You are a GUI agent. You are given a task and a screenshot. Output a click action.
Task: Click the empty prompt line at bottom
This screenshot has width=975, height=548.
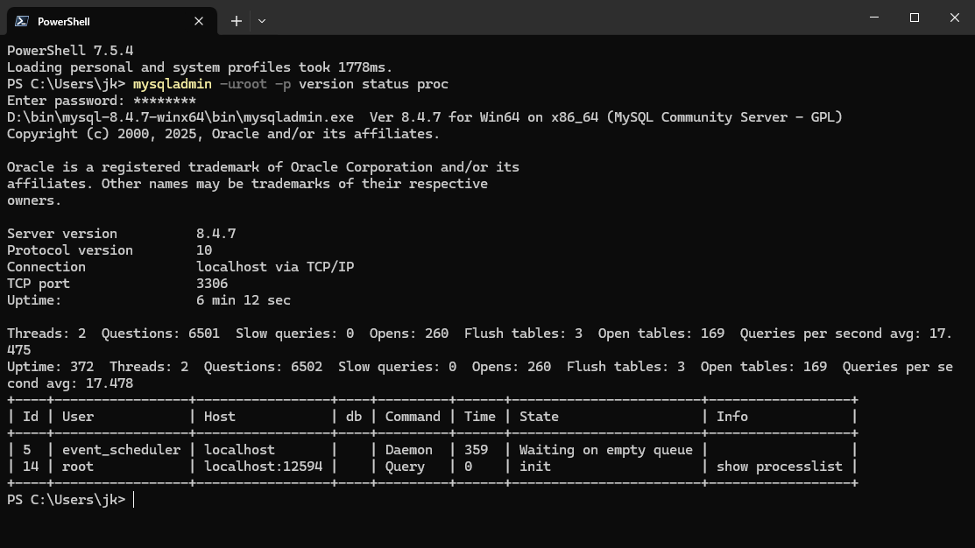(350, 500)
